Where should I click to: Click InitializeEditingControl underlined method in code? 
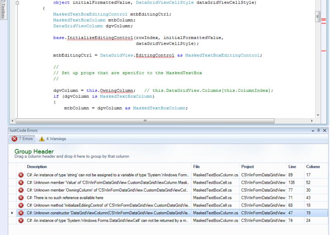pos(100,38)
